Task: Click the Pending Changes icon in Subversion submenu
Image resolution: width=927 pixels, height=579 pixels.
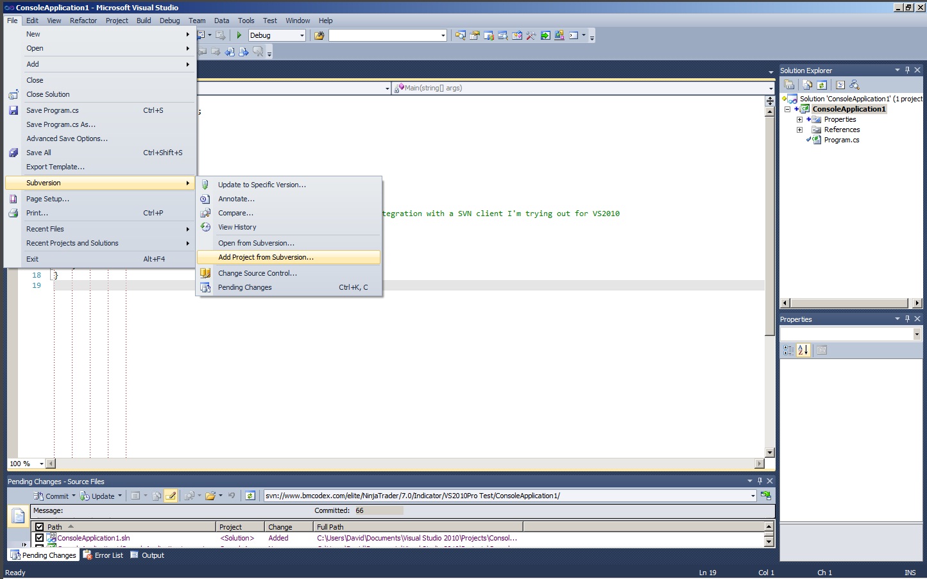Action: tap(205, 287)
